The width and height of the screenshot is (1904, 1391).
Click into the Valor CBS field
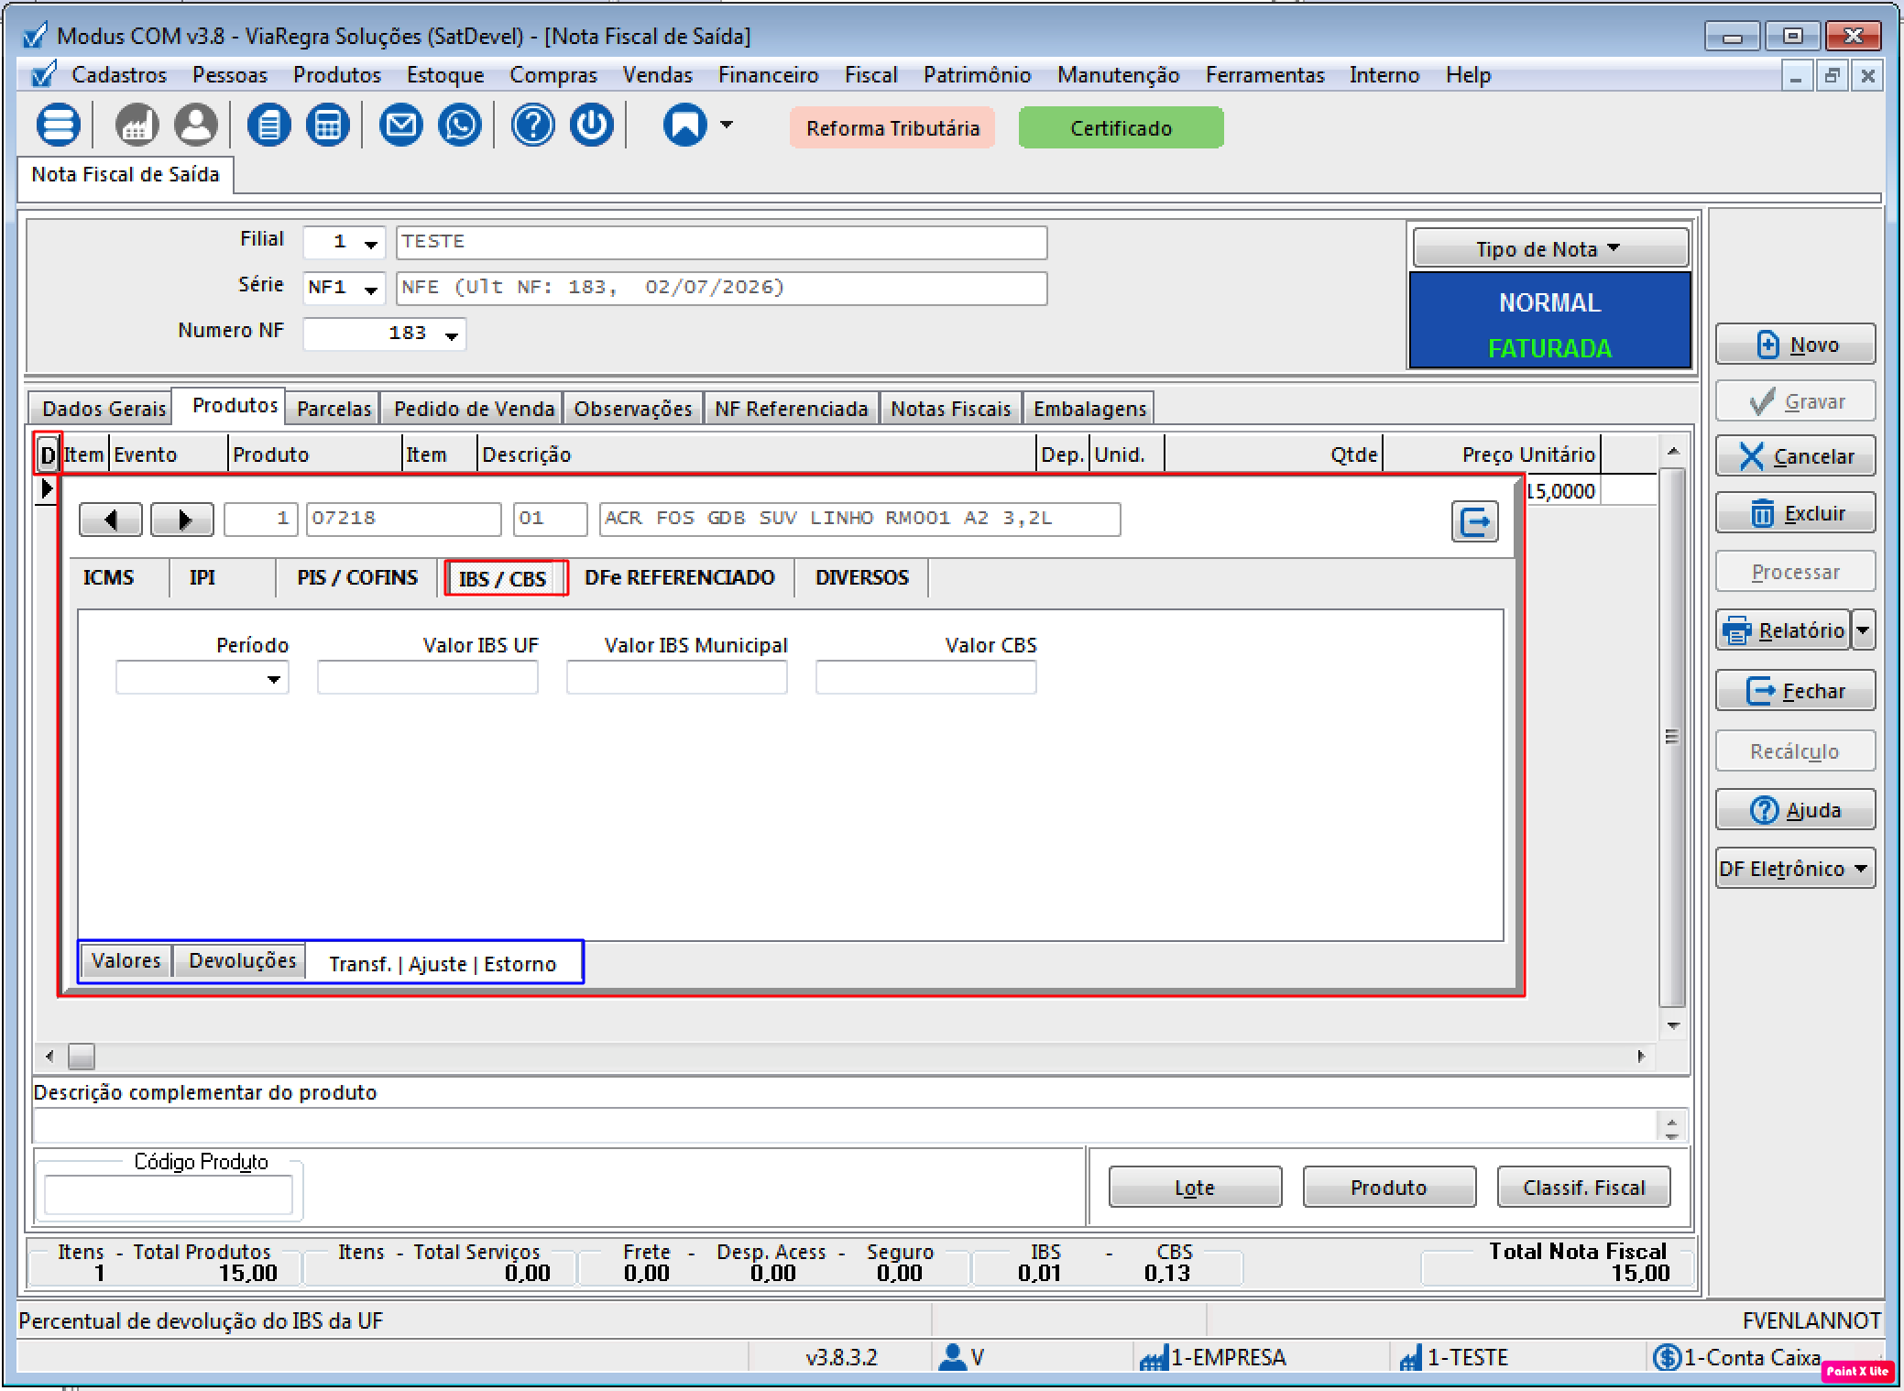pos(925,678)
